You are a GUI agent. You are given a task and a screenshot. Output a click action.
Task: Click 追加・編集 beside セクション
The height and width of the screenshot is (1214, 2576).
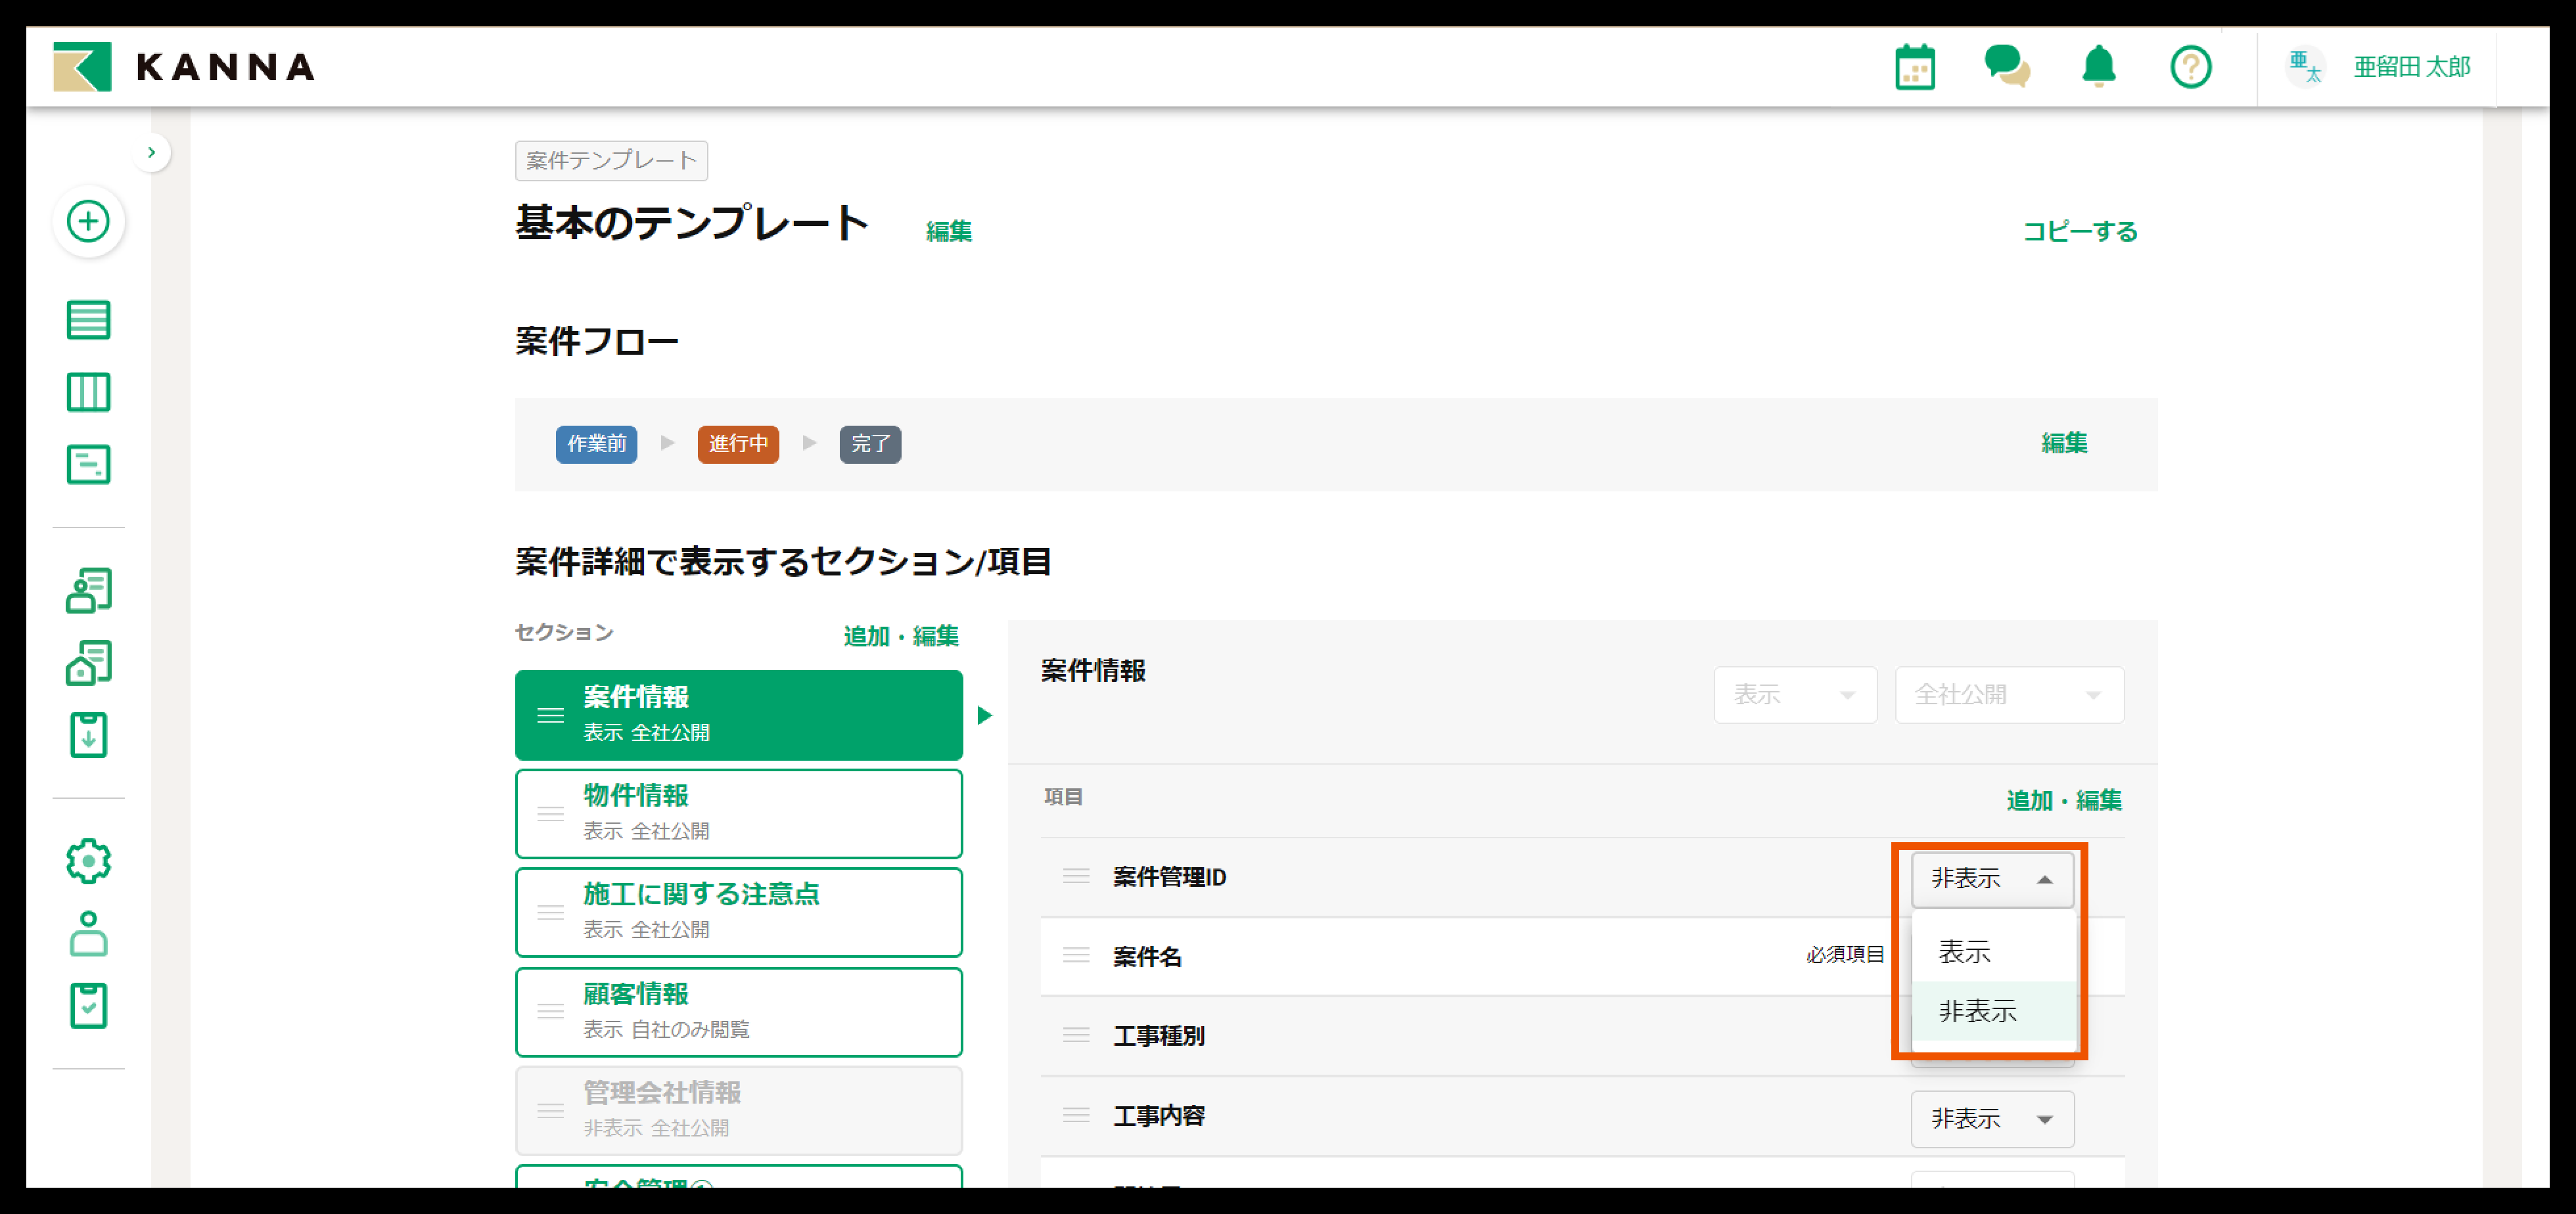tap(900, 636)
